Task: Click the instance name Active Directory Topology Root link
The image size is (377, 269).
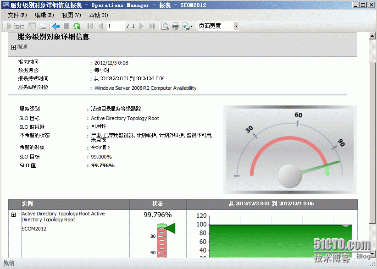Action: click(63, 216)
